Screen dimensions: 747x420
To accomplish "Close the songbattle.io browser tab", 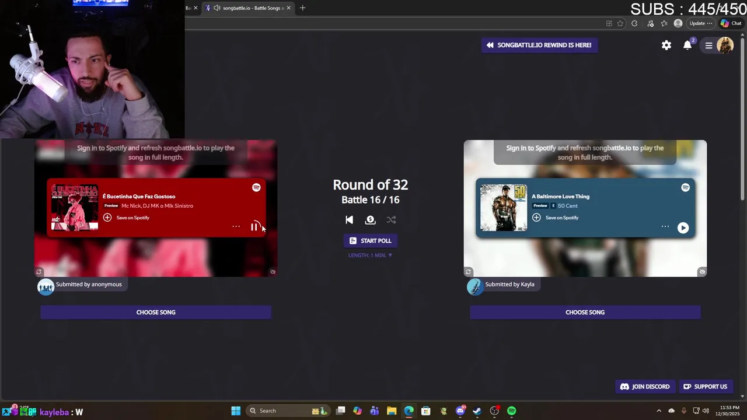I will tap(288, 8).
